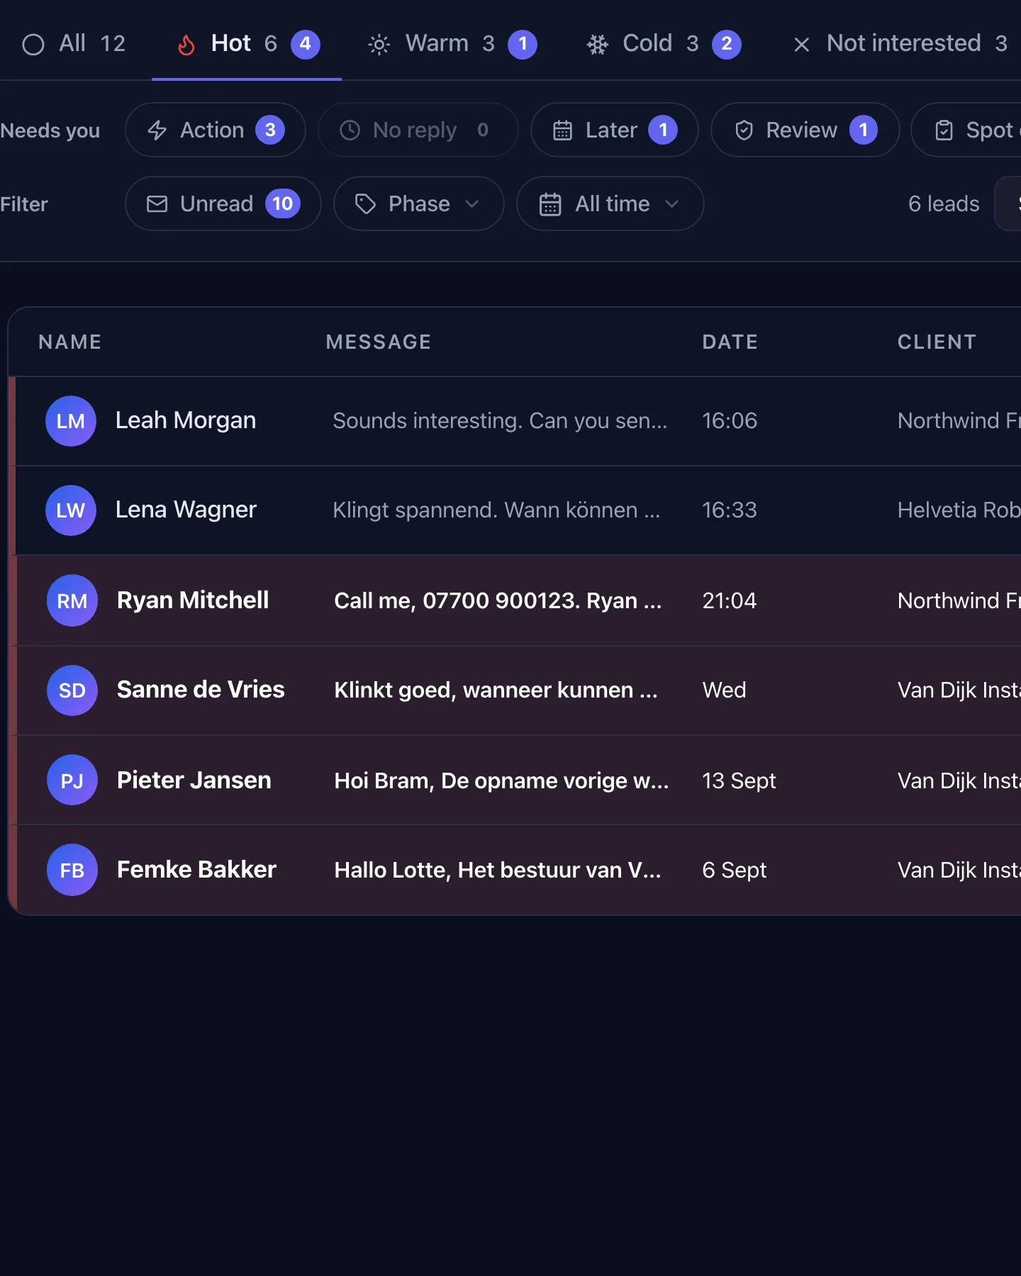Click the lightning bolt icon on Action
Image resolution: width=1021 pixels, height=1276 pixels.
(x=157, y=130)
